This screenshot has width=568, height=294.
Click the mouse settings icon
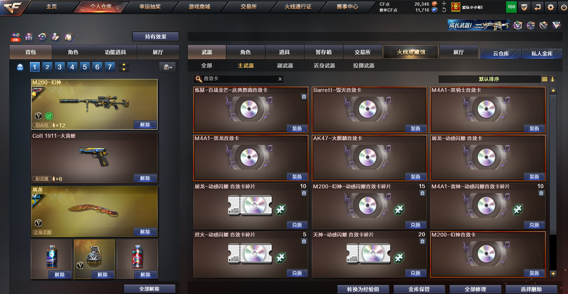click(68, 37)
